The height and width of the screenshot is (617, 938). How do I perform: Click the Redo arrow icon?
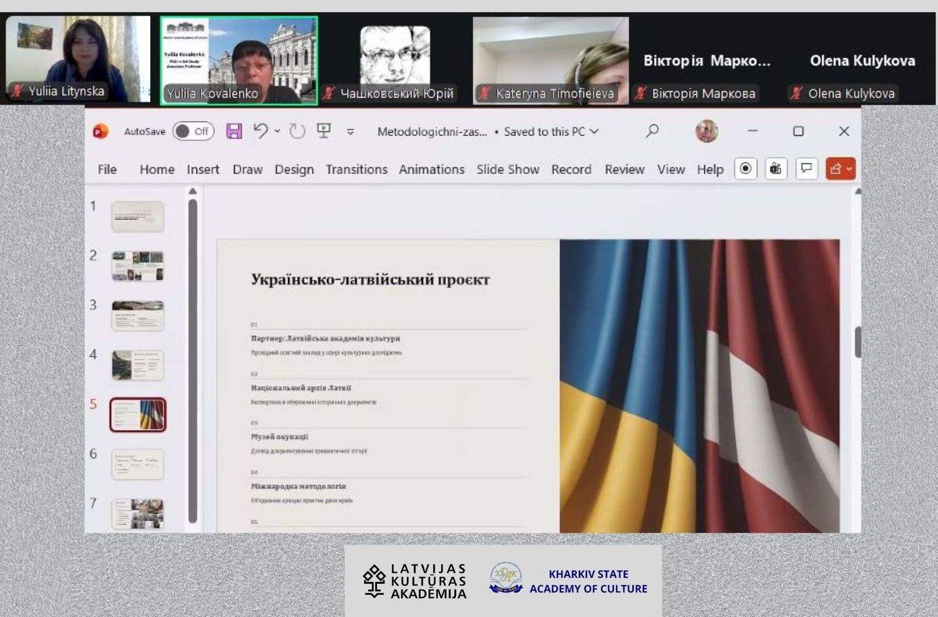tap(297, 131)
